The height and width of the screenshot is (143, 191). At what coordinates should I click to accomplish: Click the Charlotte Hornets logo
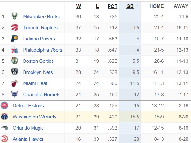14,95
